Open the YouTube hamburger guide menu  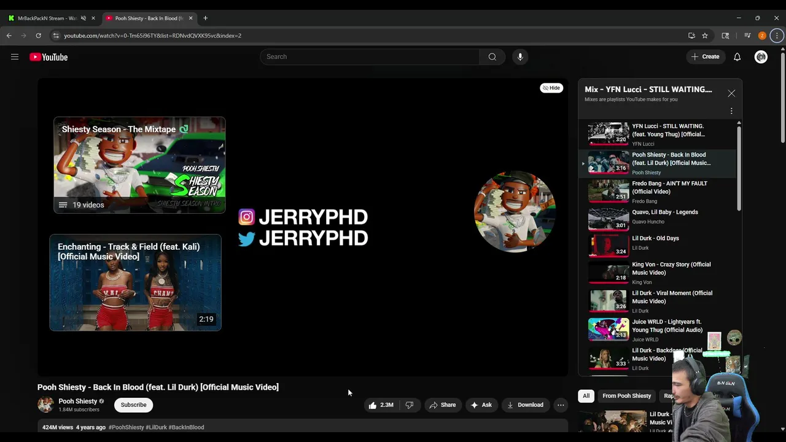[x=15, y=57]
